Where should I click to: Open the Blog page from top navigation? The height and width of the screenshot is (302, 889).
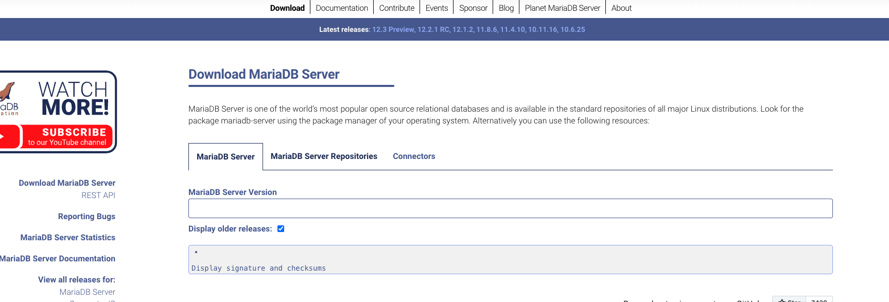click(x=506, y=8)
